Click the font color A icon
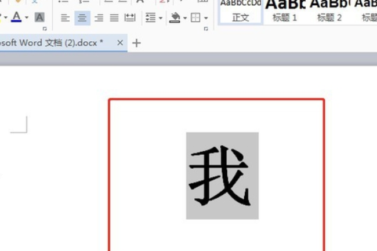Screen dimensions: 377x251 (x=16, y=17)
